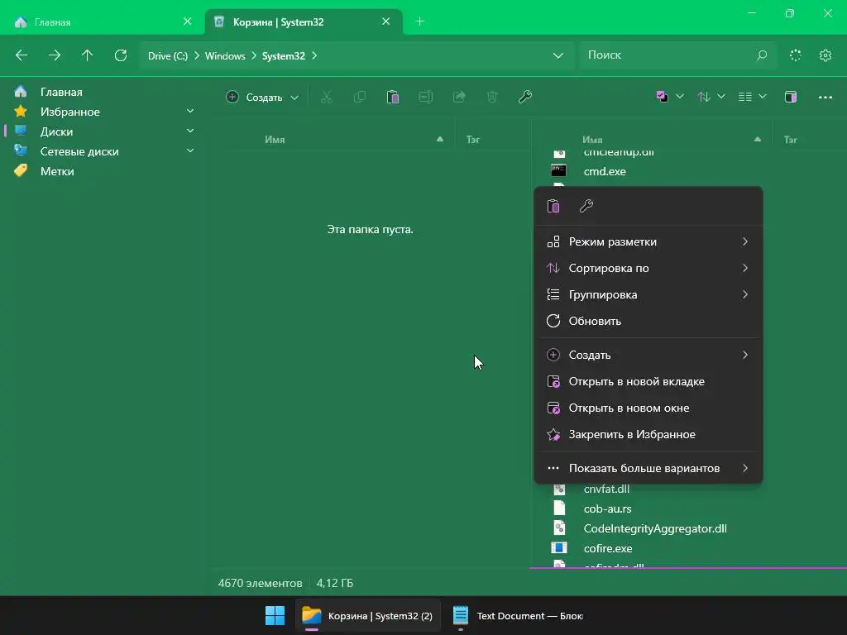Screen dimensions: 847x635
Task: Open Группировка submenu
Action: click(648, 295)
